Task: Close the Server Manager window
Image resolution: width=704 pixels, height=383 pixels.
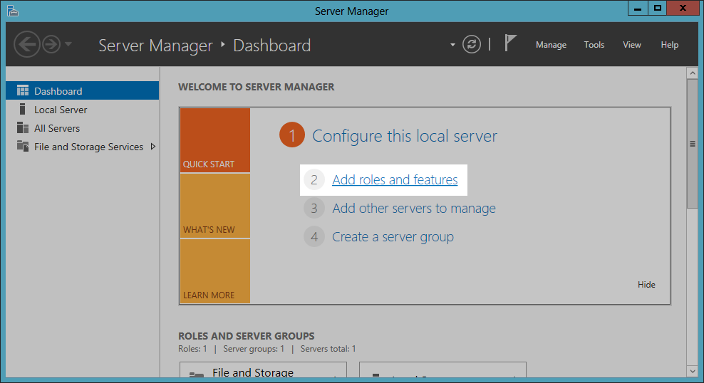Action: click(683, 8)
